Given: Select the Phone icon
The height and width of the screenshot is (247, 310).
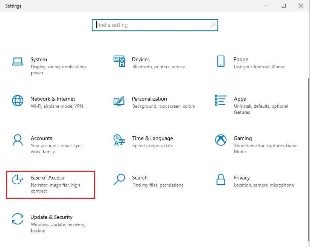Looking at the screenshot, I should tap(220, 61).
